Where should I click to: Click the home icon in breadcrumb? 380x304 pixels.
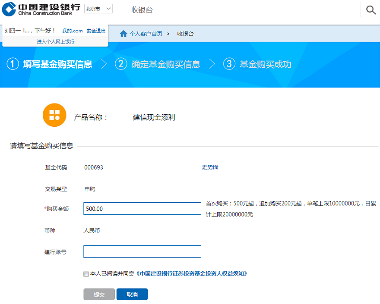tap(123, 34)
